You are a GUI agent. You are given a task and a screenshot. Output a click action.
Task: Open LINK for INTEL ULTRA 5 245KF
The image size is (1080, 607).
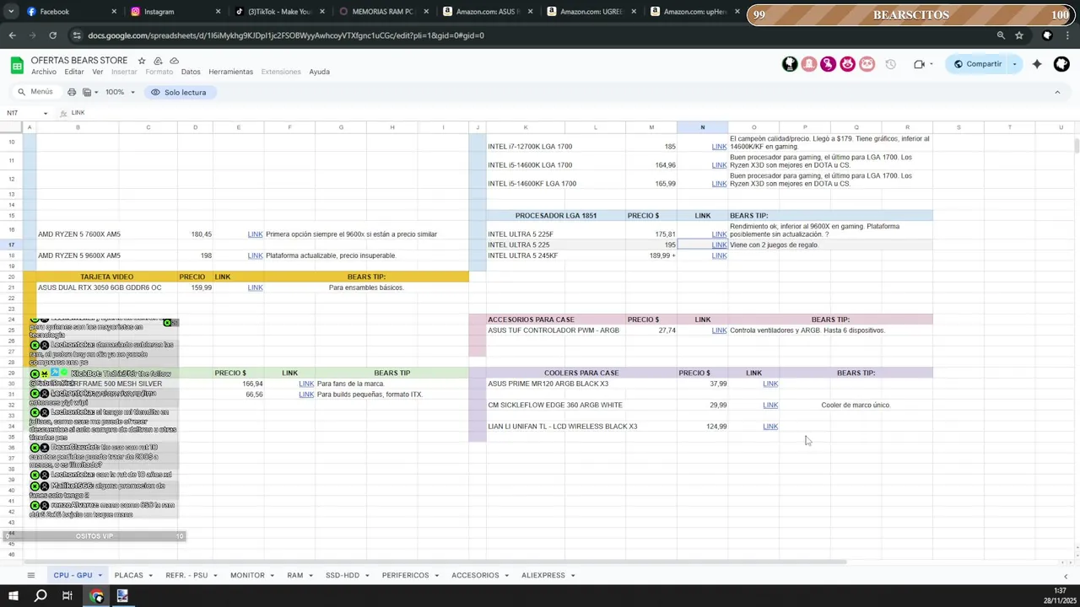pyautogui.click(x=719, y=255)
